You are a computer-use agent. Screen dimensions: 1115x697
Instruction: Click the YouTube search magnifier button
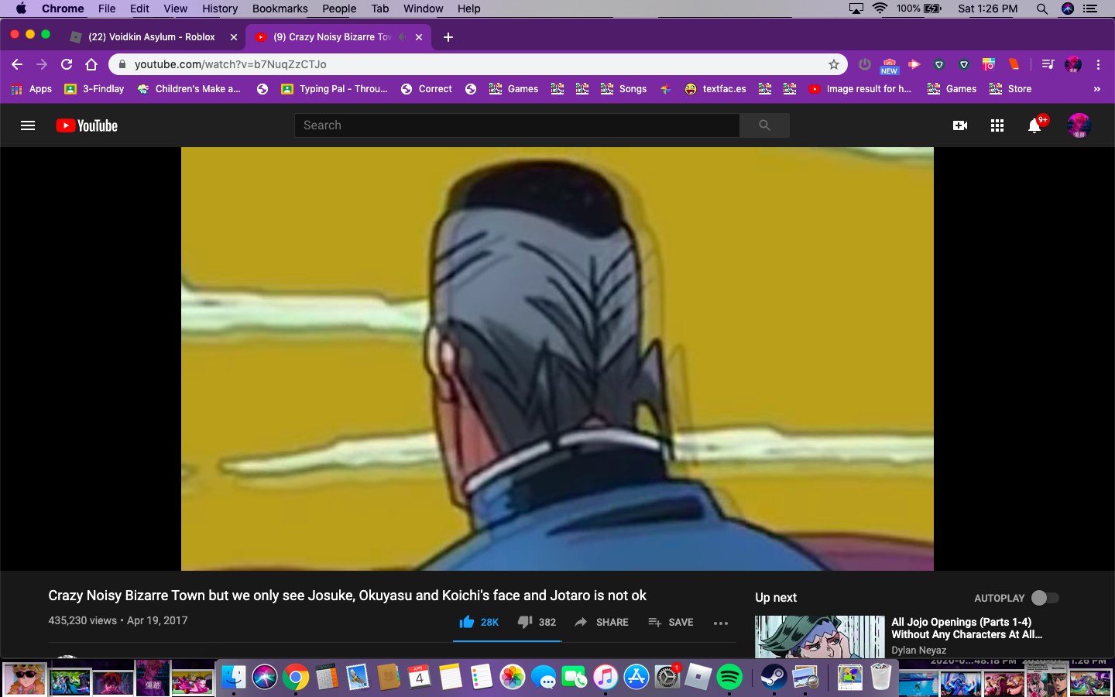[x=764, y=125]
